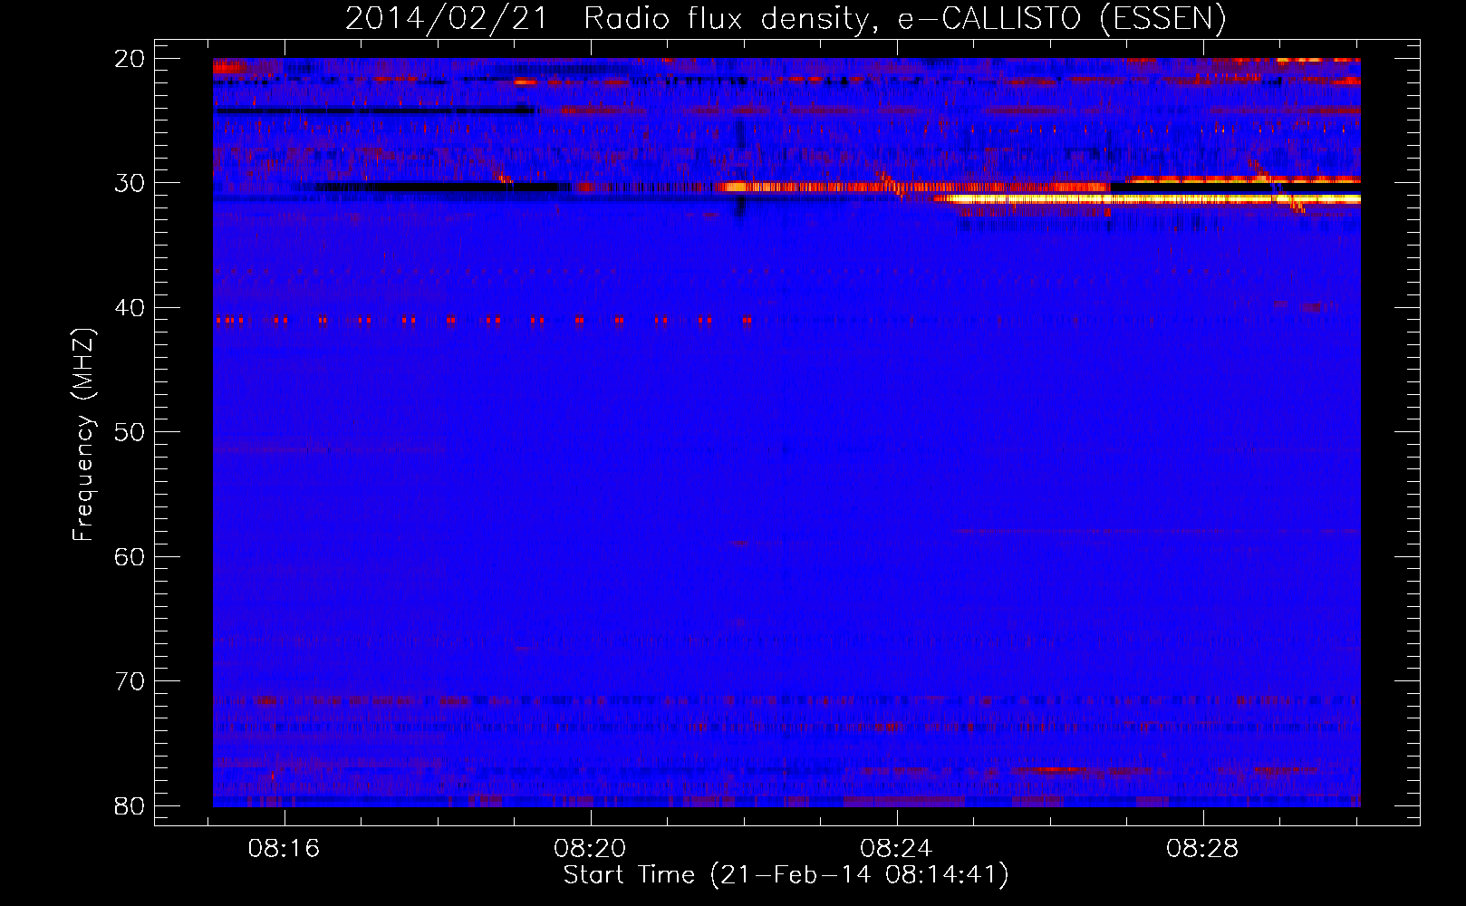1466x906 pixels.
Task: Click the red patch at top-left near 20 MHz
Action: [x=229, y=67]
